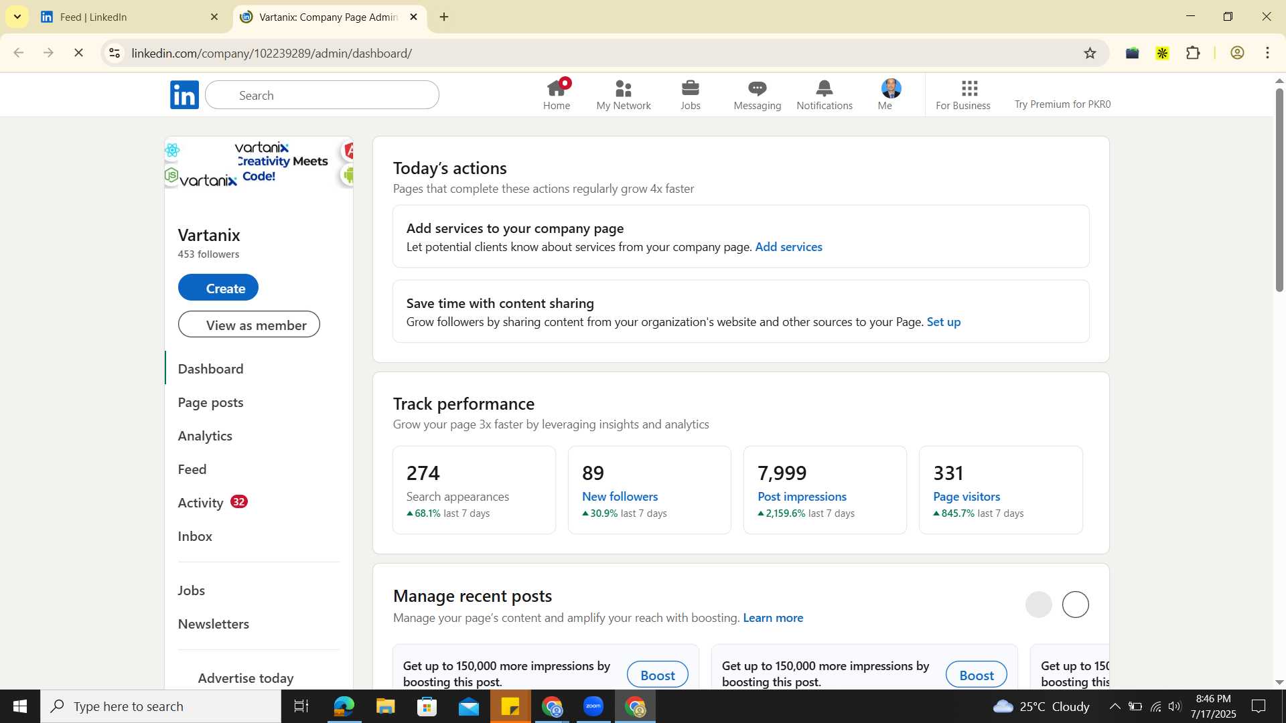1286x723 pixels.
Task: Click Learn more about boosting
Action: (773, 618)
